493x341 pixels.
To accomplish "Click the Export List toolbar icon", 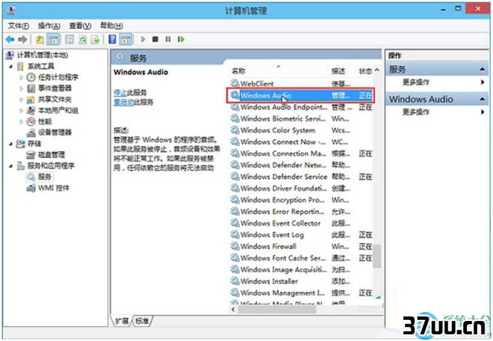I will coord(95,39).
